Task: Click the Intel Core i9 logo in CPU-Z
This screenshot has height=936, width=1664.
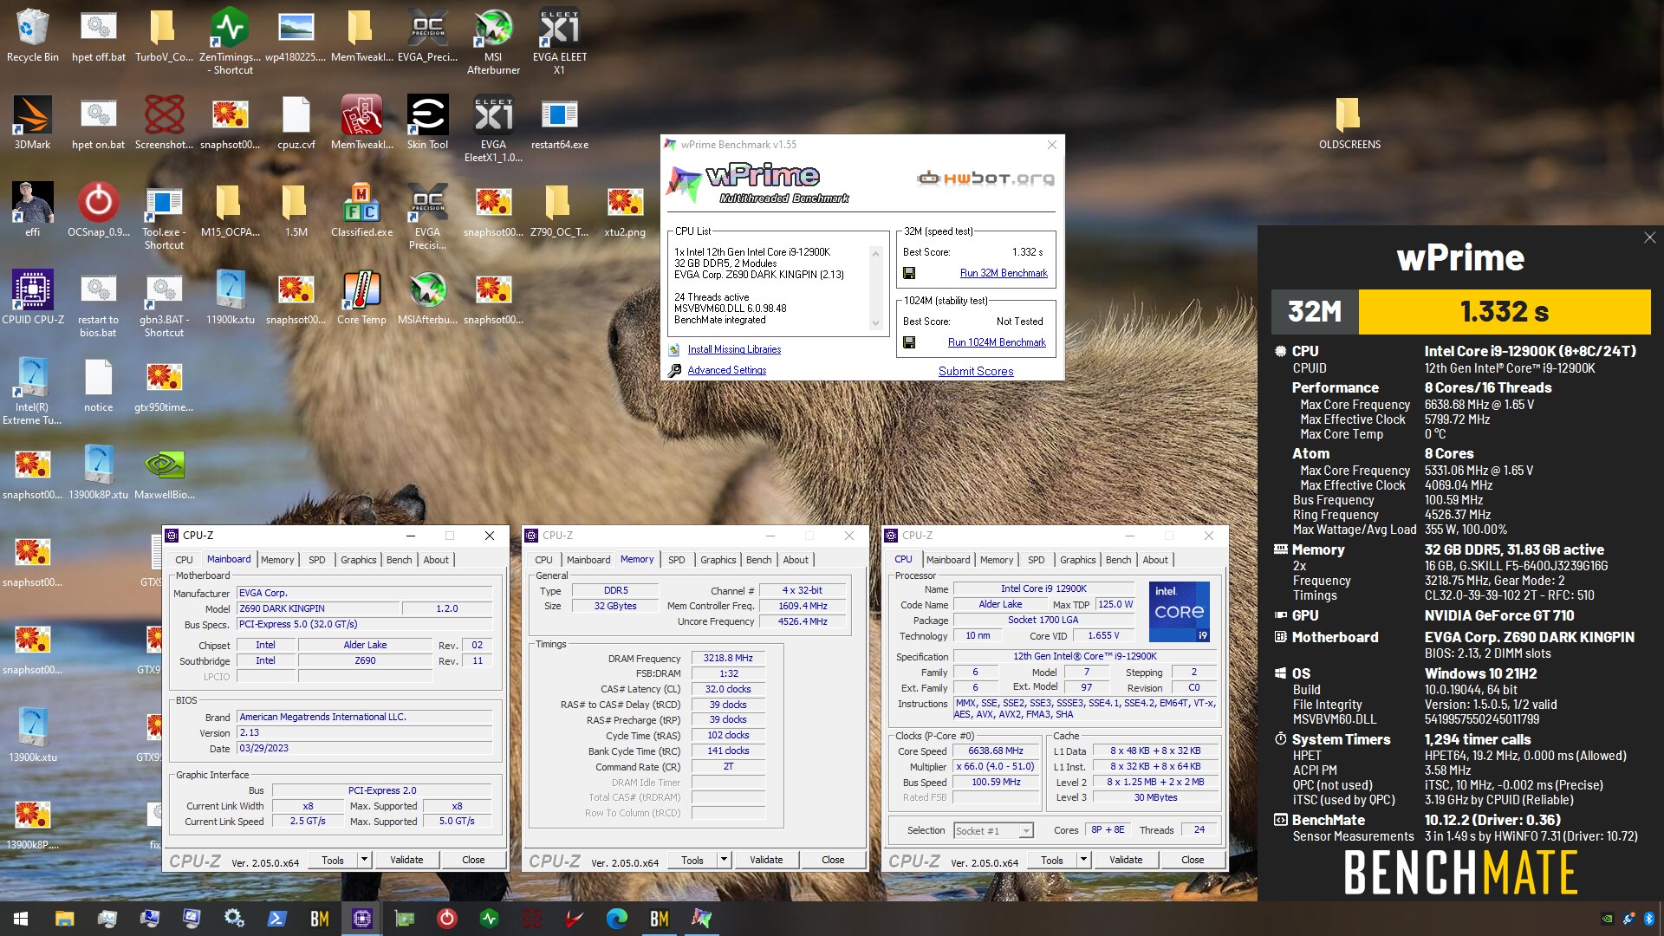Action: (1179, 612)
